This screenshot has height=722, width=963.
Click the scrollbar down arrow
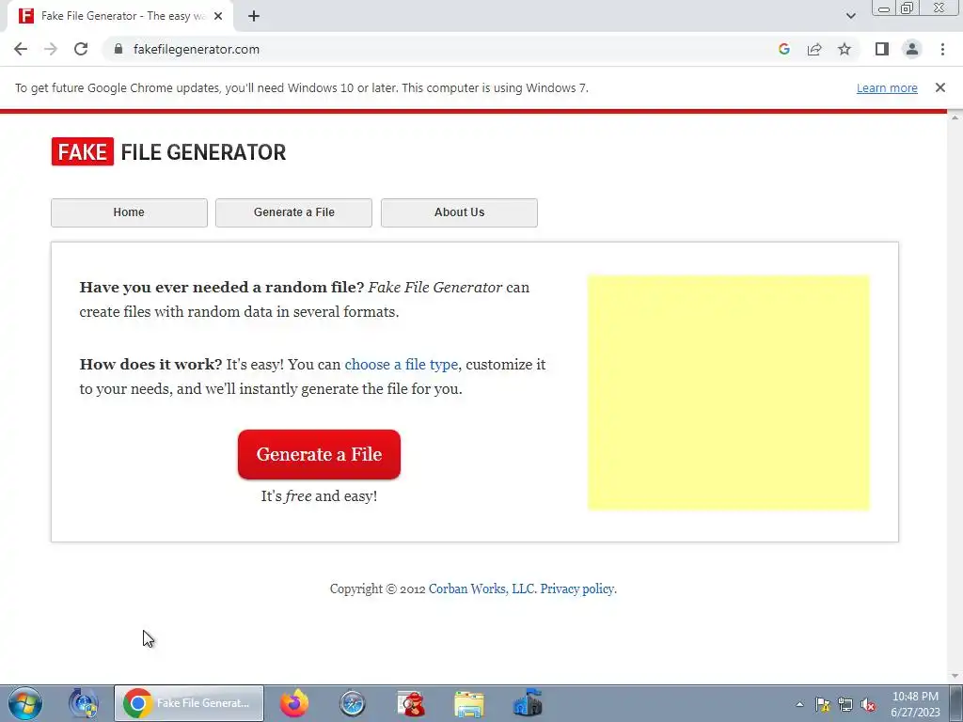click(x=955, y=676)
